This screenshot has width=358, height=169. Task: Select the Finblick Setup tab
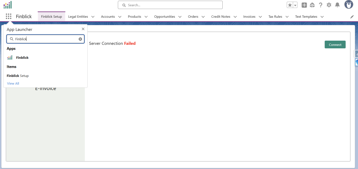point(51,17)
